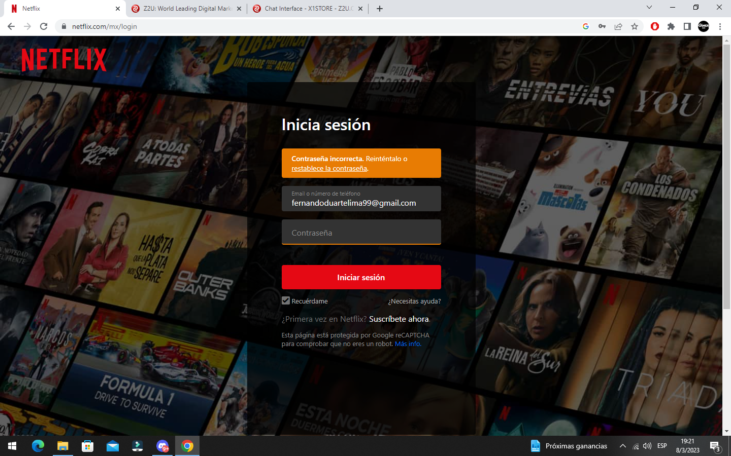Go back with browser back arrow
Screen dimensions: 731x456
pos(11,26)
